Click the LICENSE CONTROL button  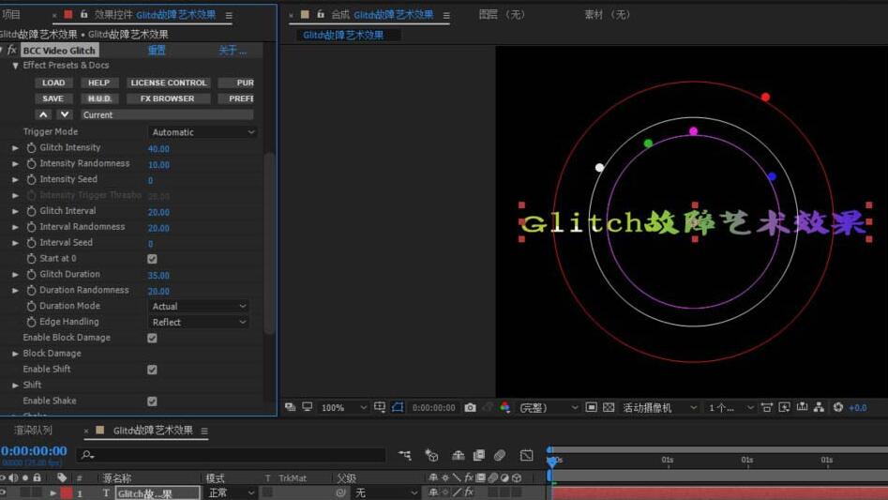pos(169,83)
